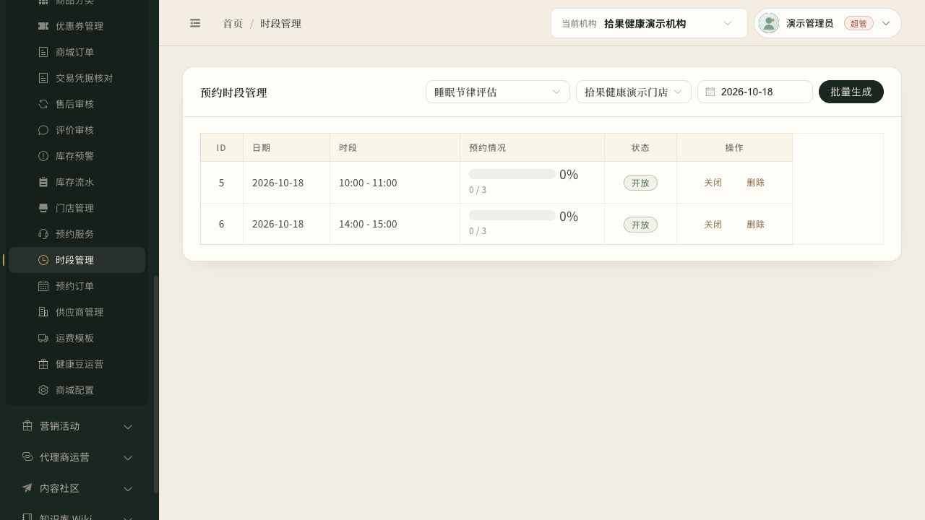Click the 开放 status tag in row 6
This screenshot has height=520, width=925.
pos(640,225)
